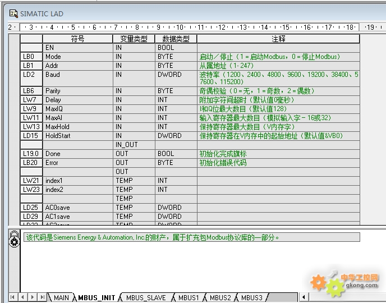Open the MBUS2 tab

pos(220,297)
